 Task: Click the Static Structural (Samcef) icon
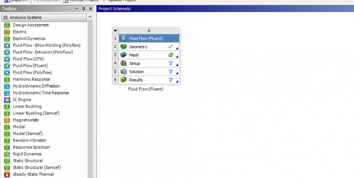click(x=7, y=167)
